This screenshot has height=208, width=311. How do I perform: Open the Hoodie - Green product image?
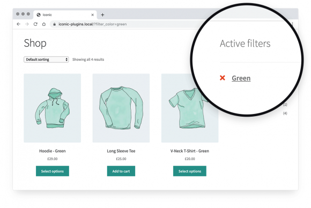[53, 108]
